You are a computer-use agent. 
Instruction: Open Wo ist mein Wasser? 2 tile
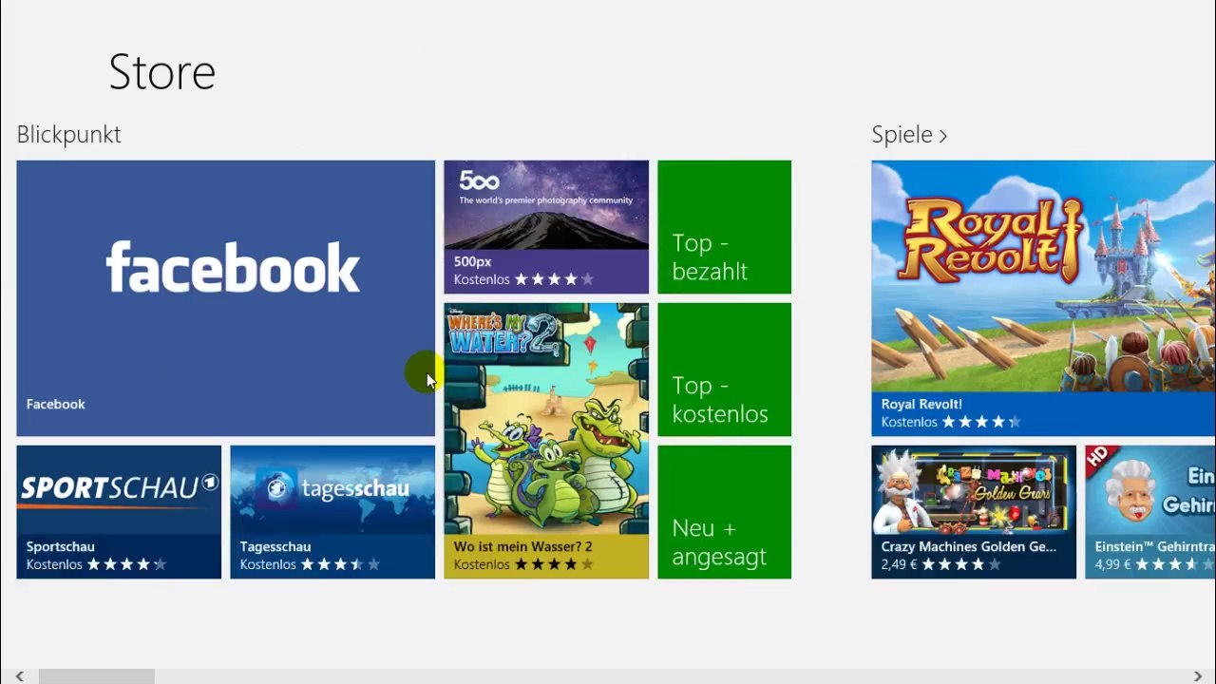546,441
